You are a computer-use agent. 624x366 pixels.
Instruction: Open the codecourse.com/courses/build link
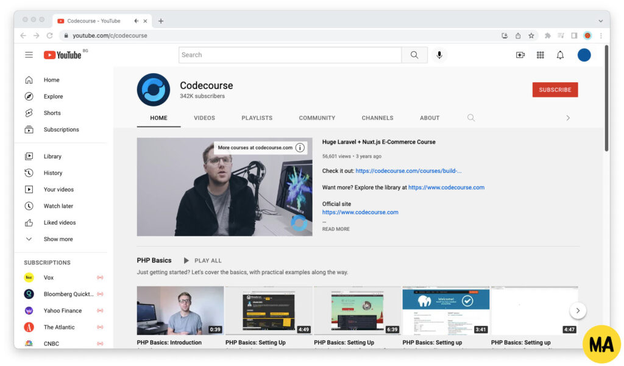409,171
